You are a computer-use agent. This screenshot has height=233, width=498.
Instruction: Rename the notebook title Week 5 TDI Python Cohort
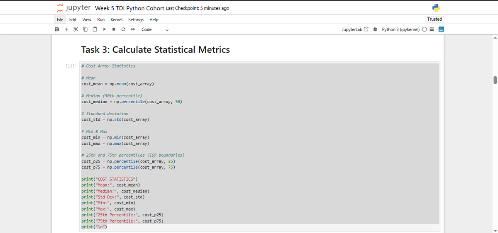129,8
